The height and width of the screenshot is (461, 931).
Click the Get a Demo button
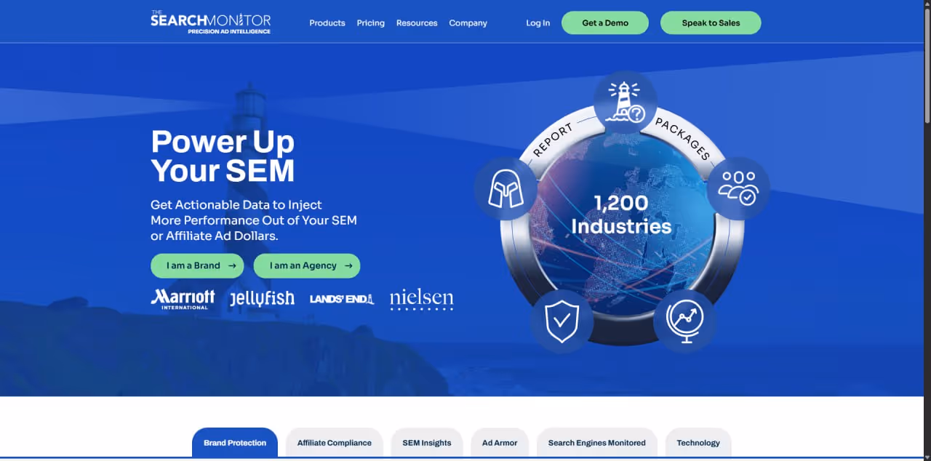point(605,23)
